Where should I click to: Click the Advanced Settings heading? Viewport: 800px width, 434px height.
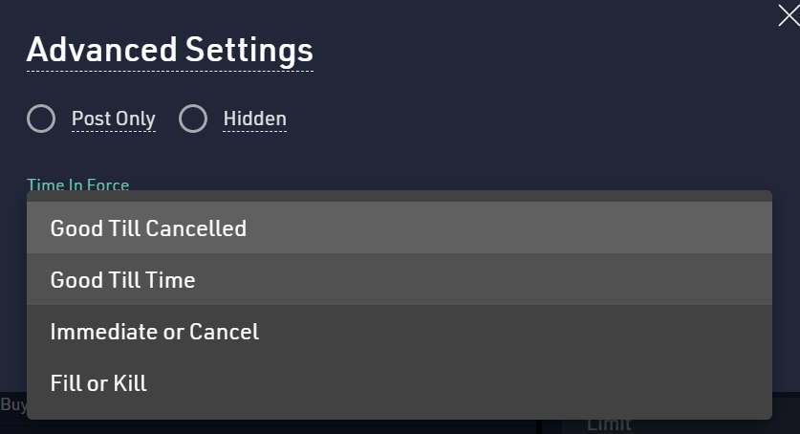[169, 49]
